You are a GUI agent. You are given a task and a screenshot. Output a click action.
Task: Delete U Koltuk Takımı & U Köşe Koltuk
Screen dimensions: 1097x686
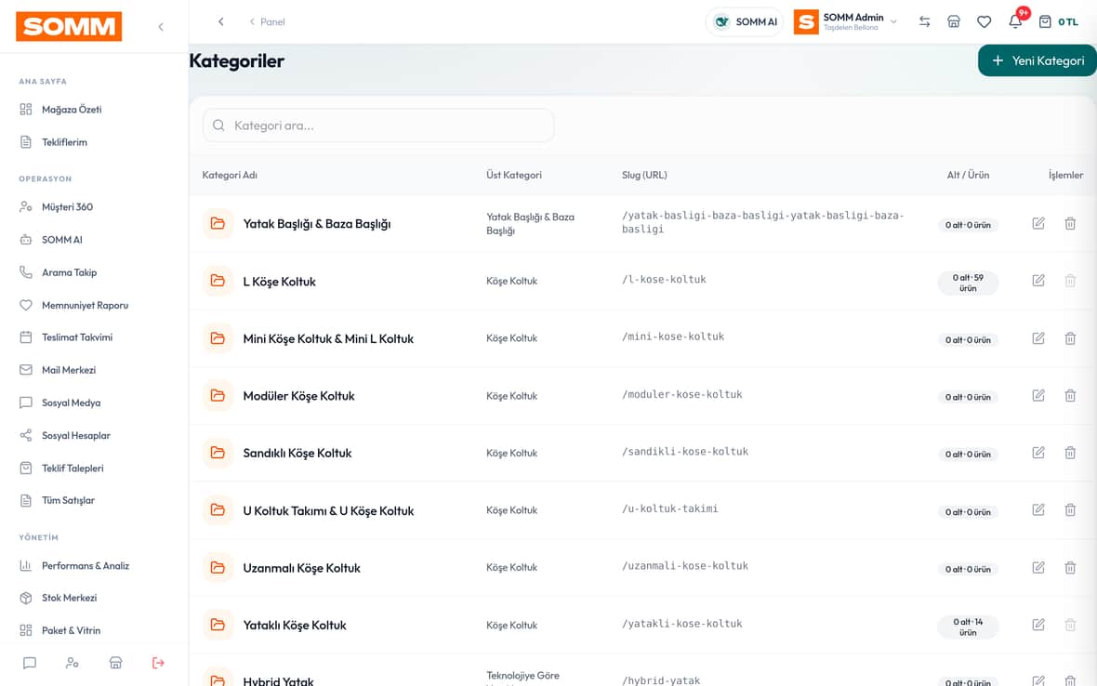tap(1070, 509)
